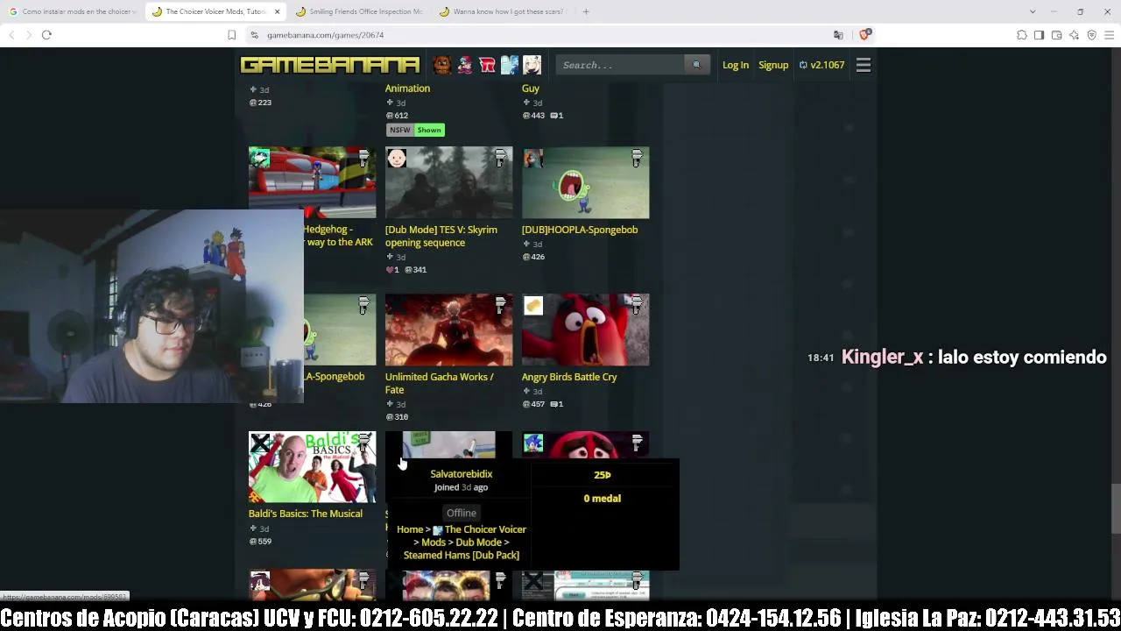This screenshot has width=1121, height=631.
Task: Click Home in the tooltip breadcrumb
Action: (x=410, y=529)
